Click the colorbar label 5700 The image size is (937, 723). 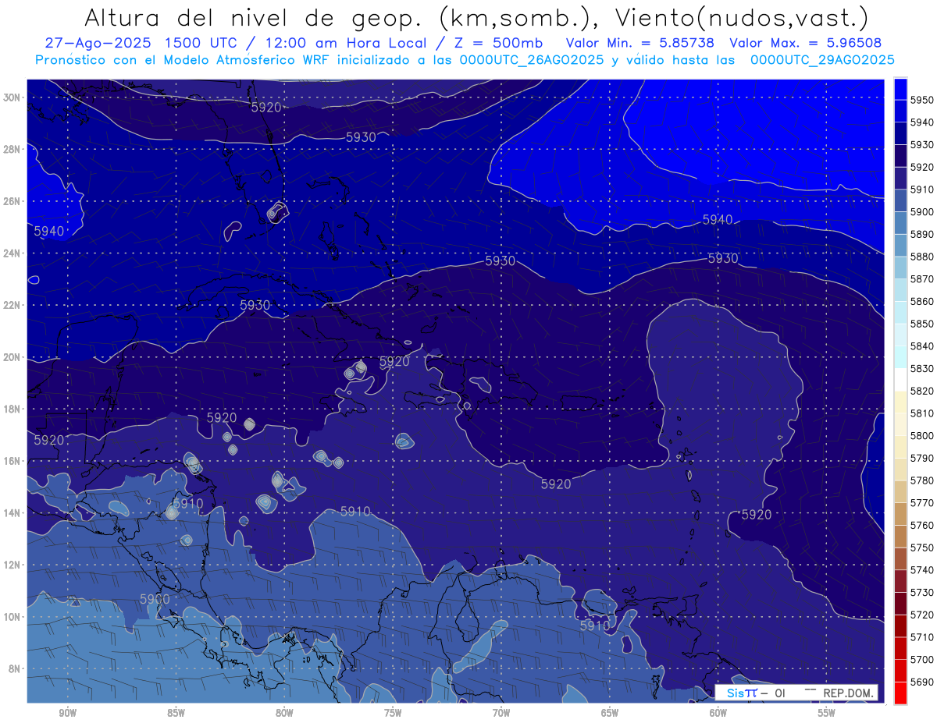(x=922, y=660)
